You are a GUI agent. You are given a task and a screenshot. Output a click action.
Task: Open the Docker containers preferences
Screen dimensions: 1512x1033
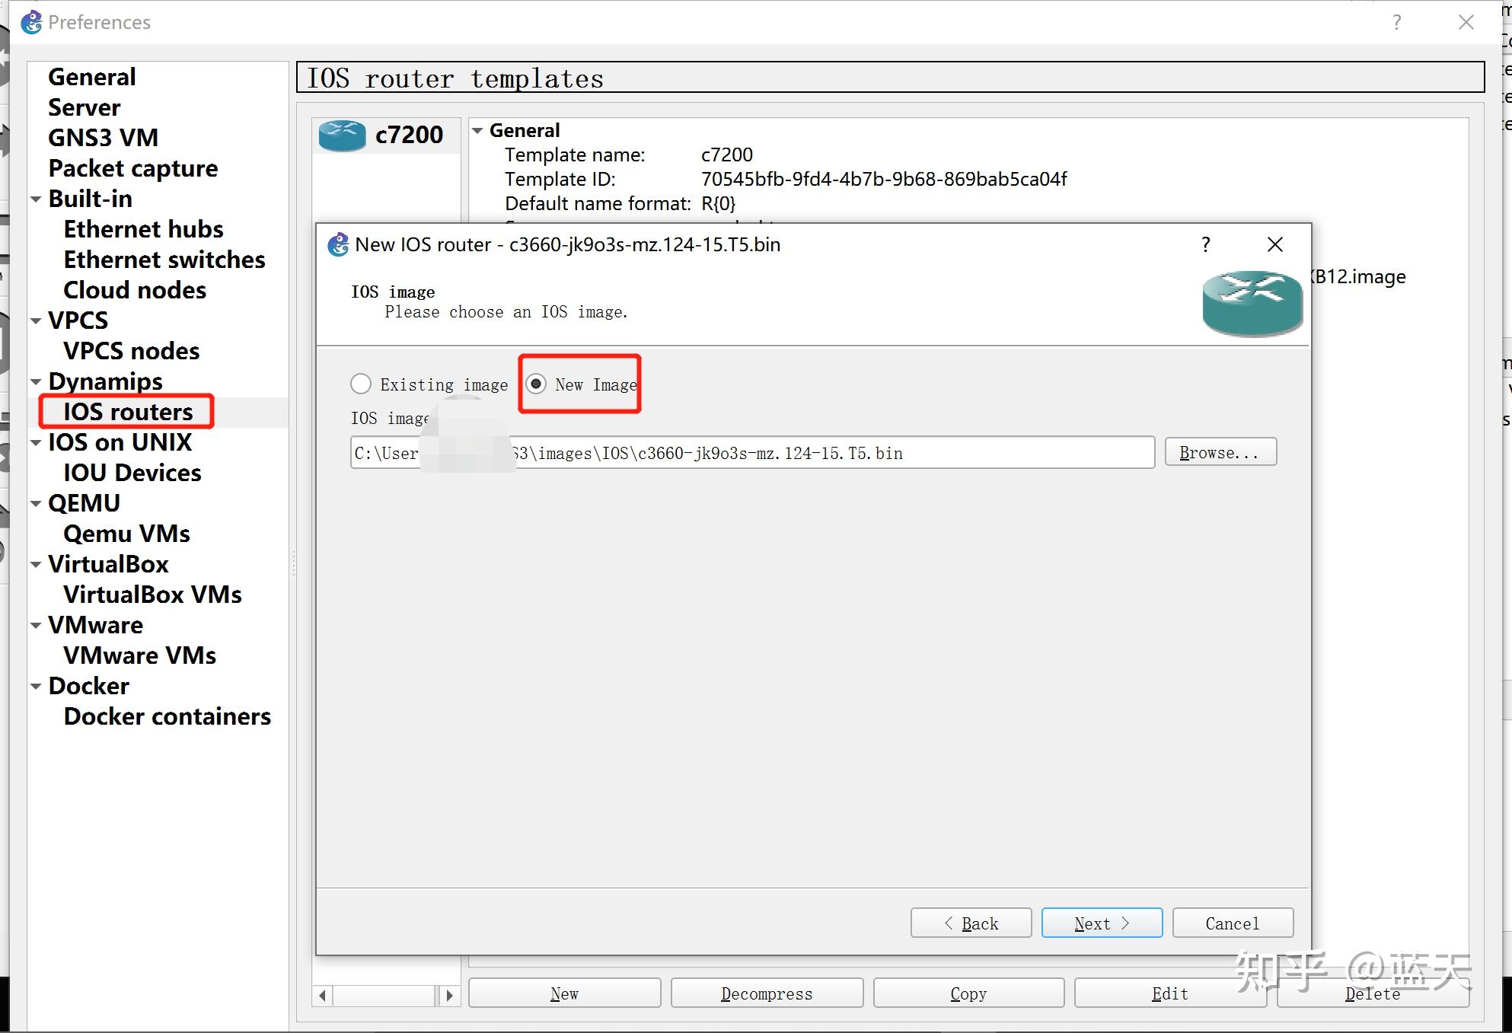pos(167,716)
